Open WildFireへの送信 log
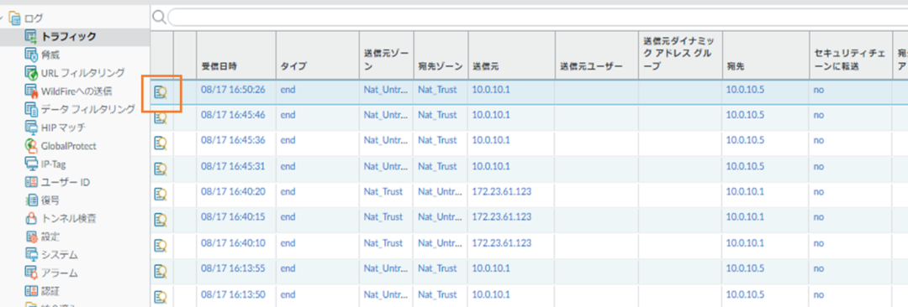The height and width of the screenshot is (307, 908). (x=76, y=91)
